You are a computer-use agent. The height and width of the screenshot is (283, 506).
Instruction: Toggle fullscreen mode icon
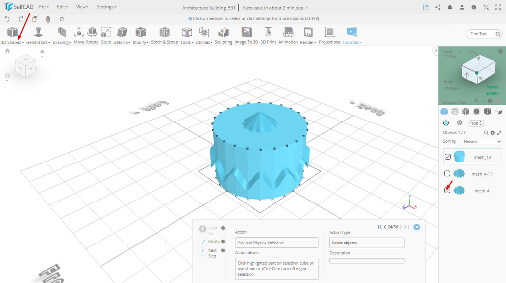click(498, 7)
